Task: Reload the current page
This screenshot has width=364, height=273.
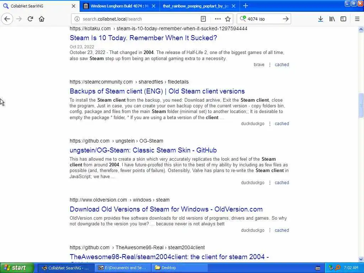Action: pos(30,19)
